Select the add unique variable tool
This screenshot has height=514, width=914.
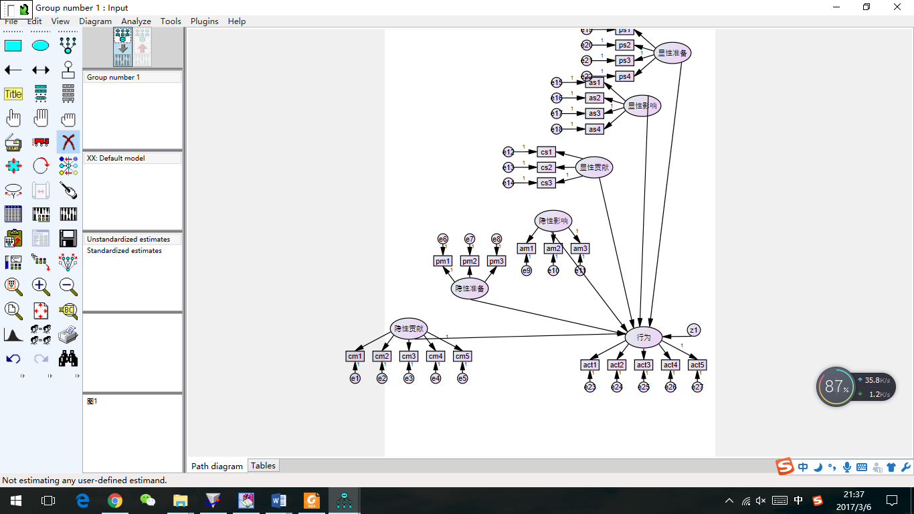click(68, 70)
